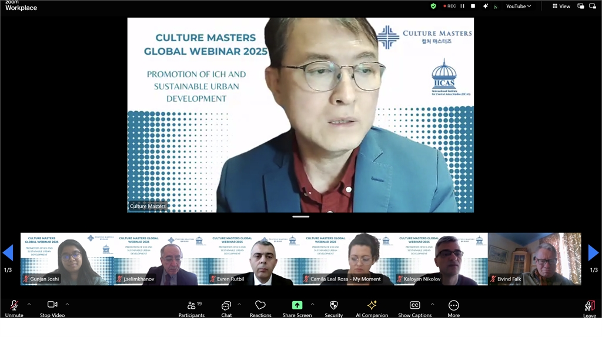This screenshot has height=337, width=602.
Task: Leave the meeting
Action: pyautogui.click(x=589, y=309)
